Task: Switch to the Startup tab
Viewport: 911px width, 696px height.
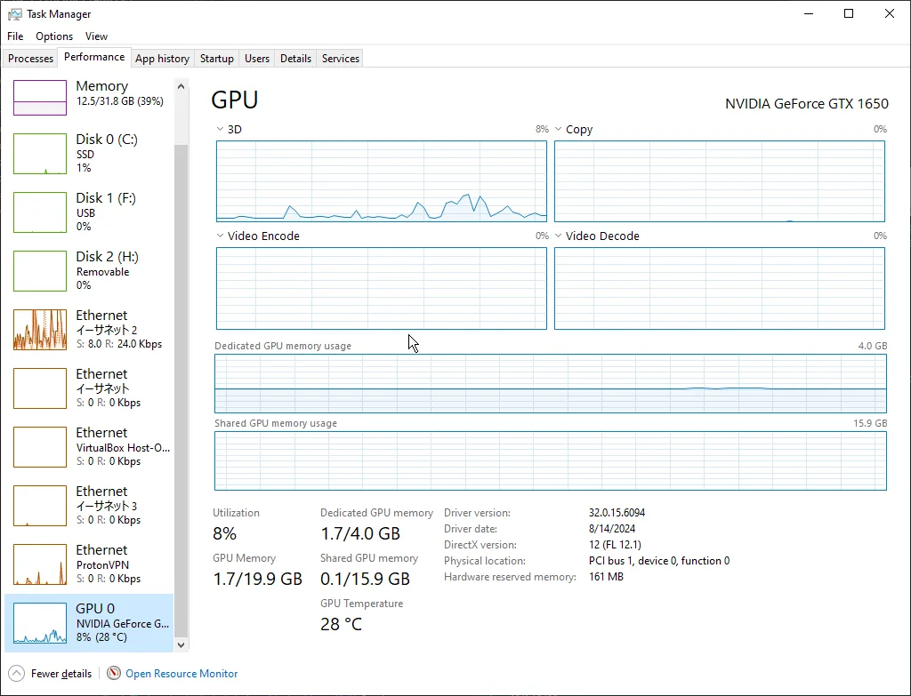Action: click(216, 59)
